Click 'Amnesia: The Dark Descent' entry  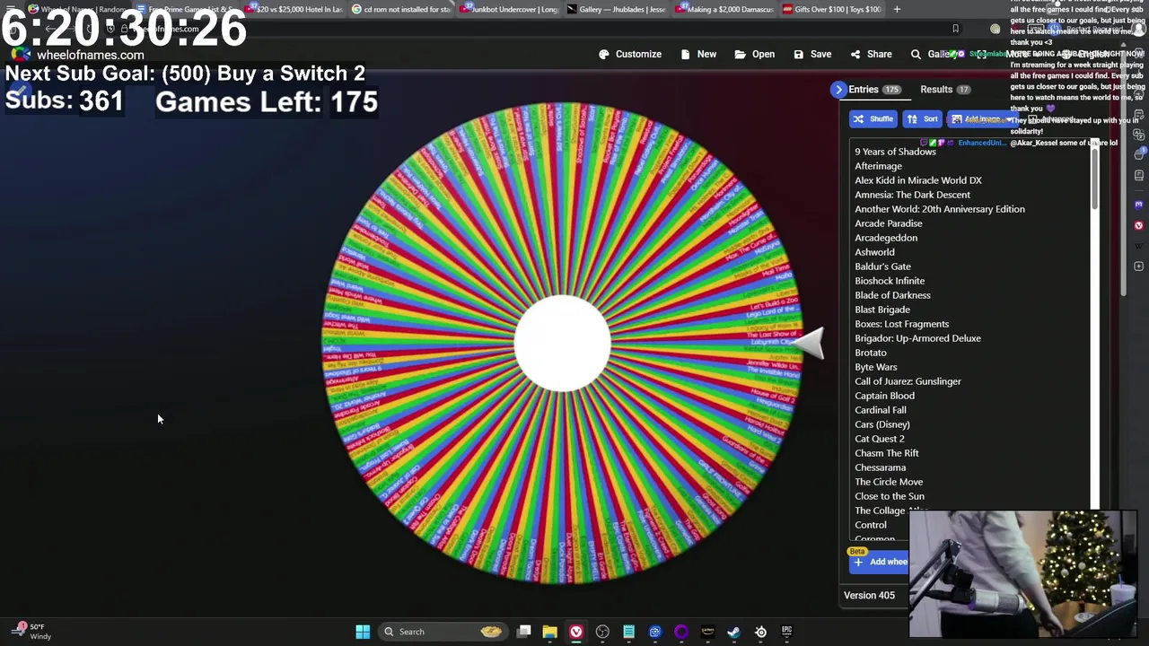click(912, 195)
